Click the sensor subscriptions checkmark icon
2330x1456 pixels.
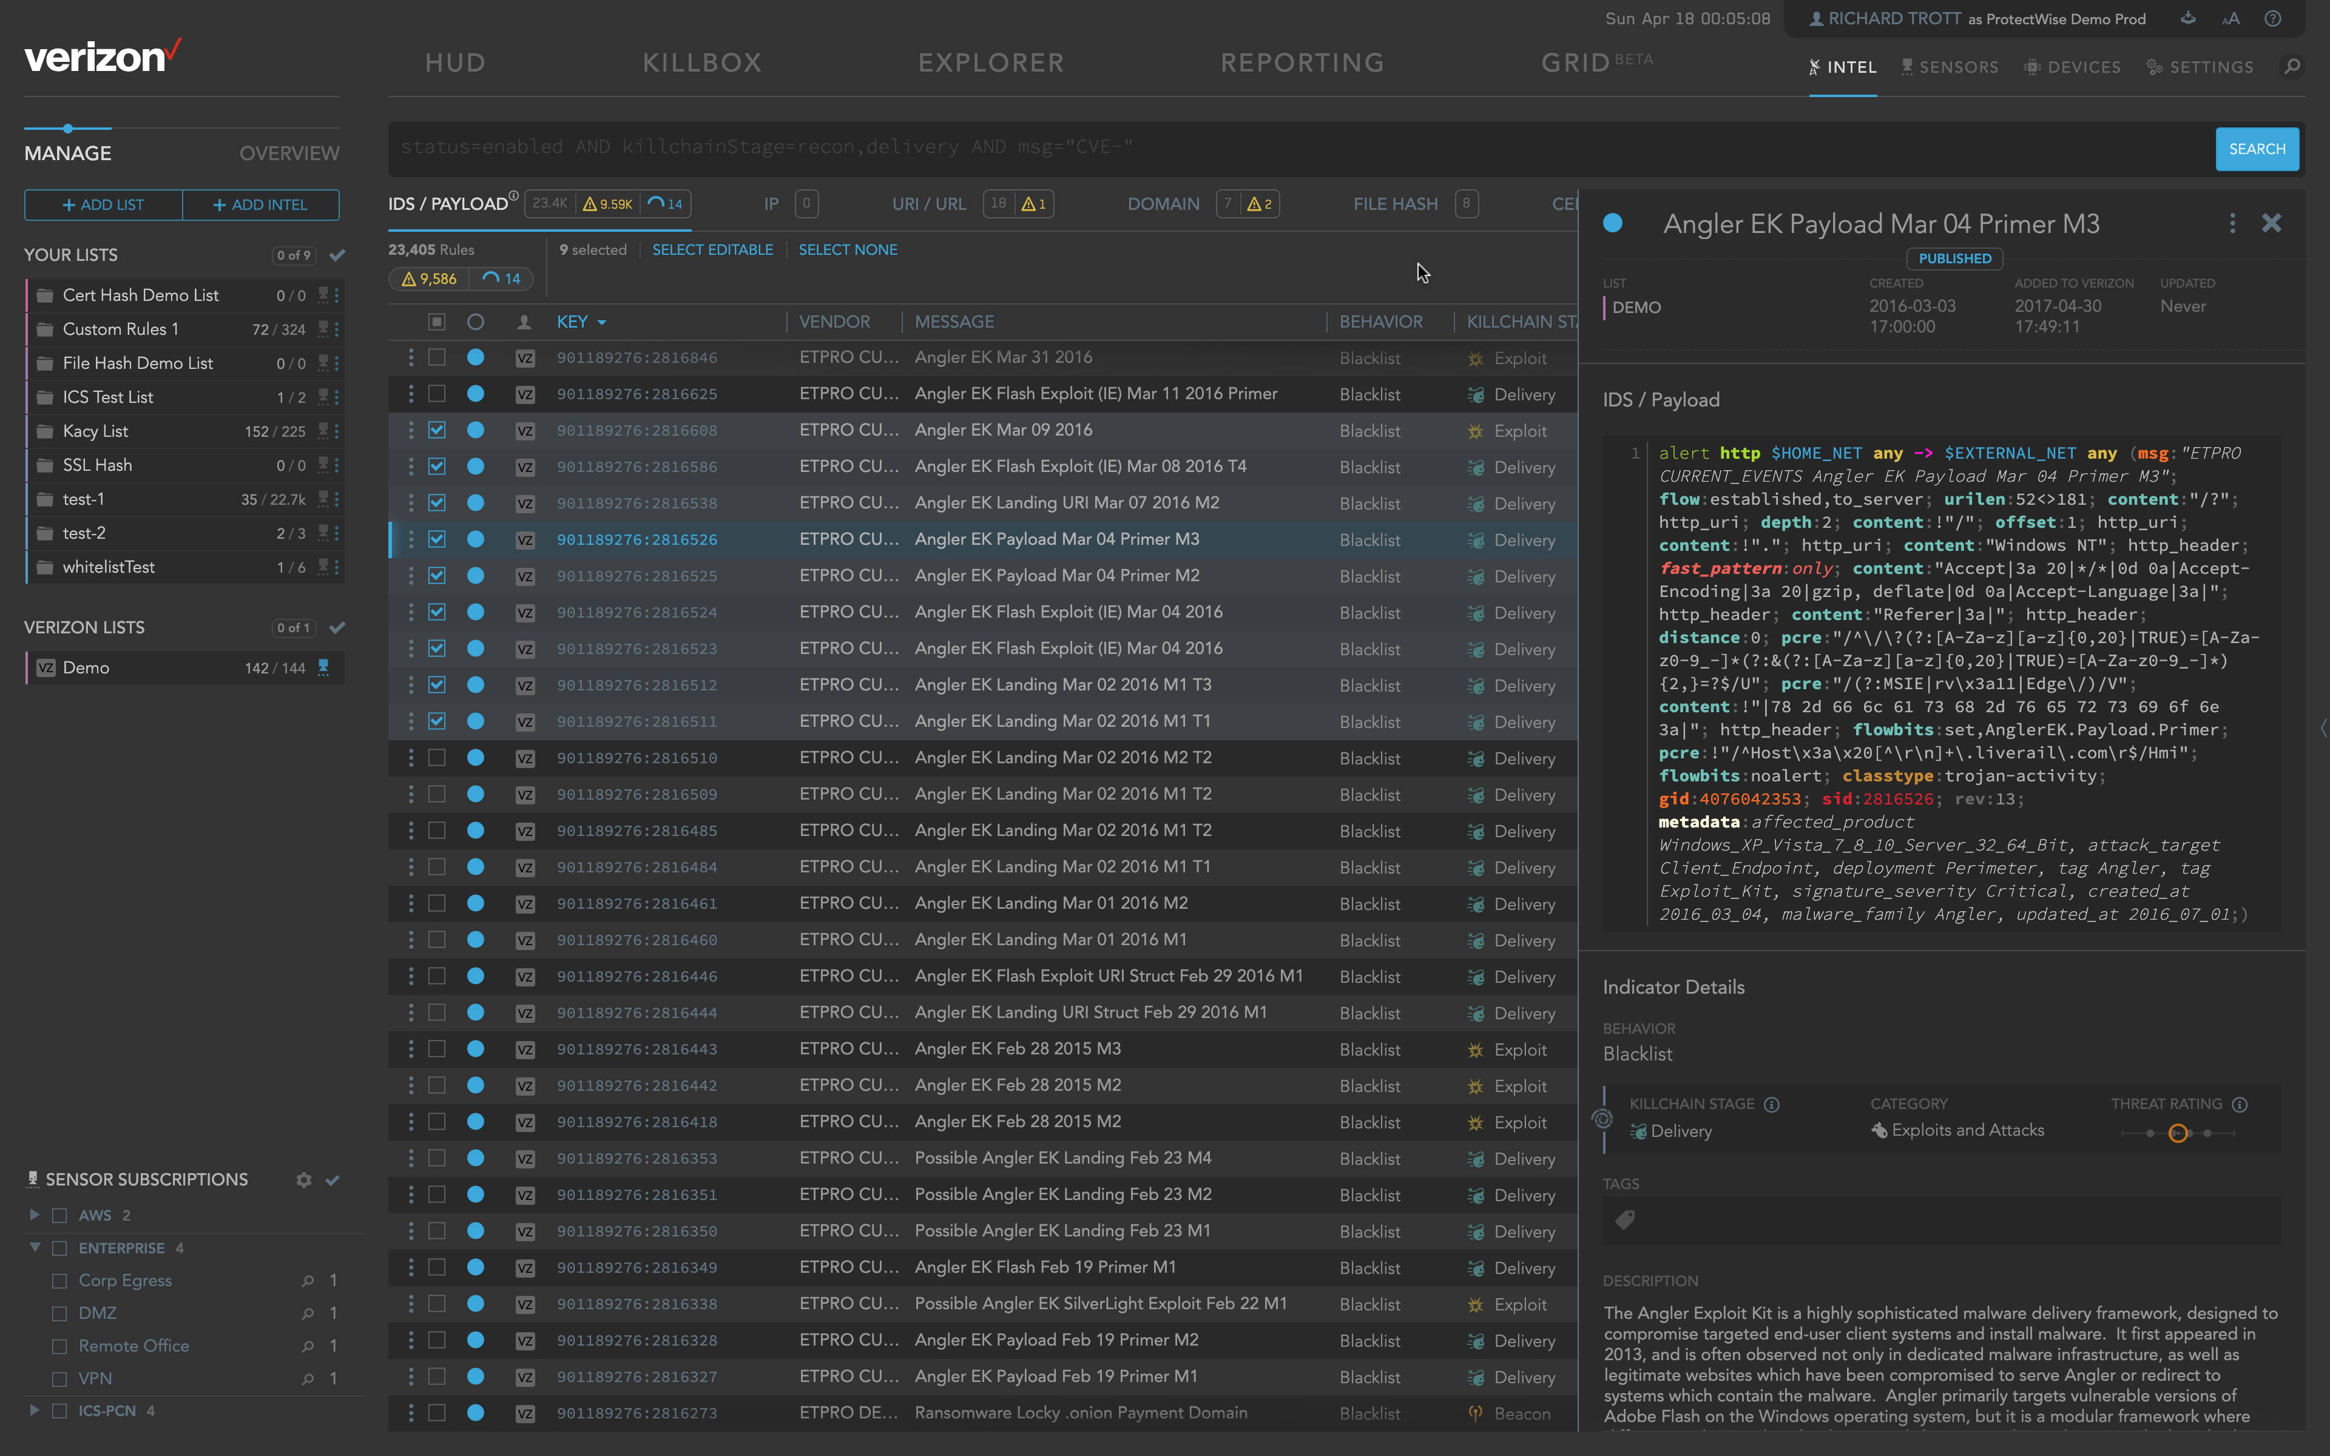click(332, 1179)
